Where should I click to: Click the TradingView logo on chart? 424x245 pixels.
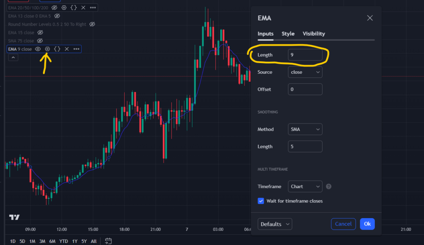14,217
